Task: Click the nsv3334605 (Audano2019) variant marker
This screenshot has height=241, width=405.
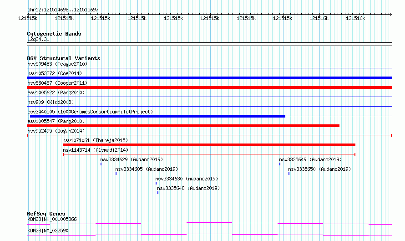Action: point(116,174)
